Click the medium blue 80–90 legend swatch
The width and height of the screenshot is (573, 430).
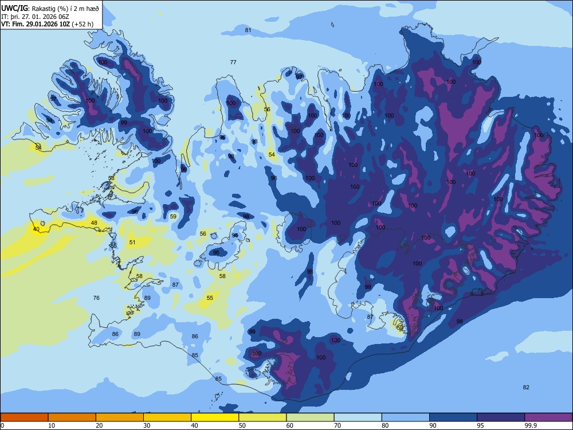coord(406,417)
